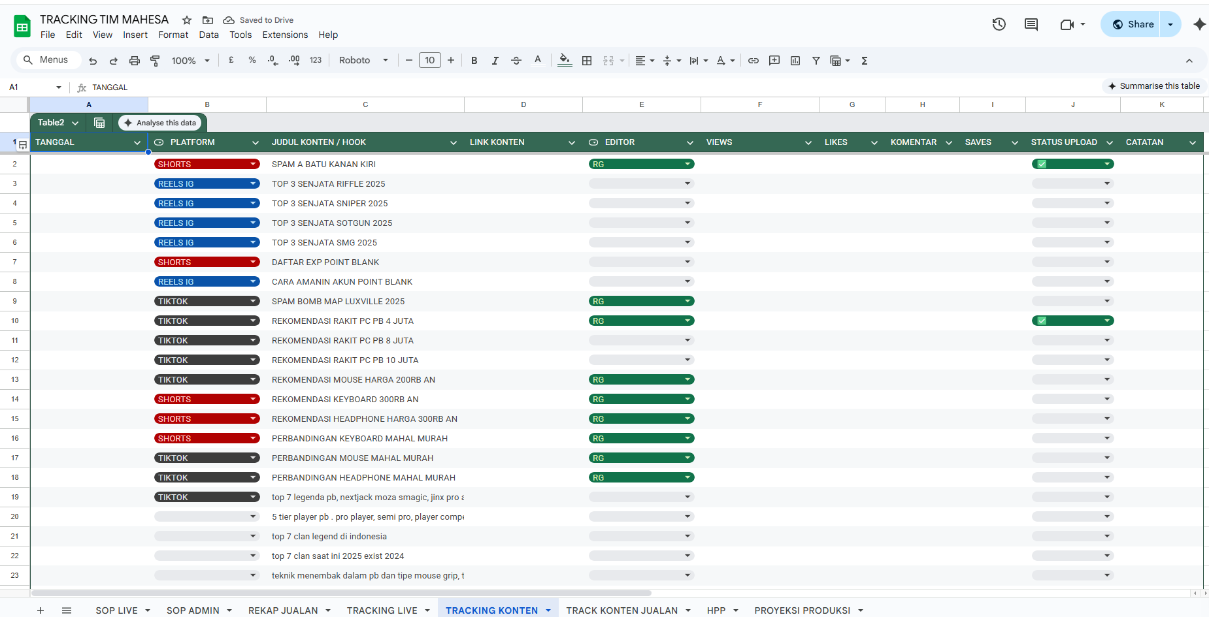1209x617 pixels.
Task: Insert a link using the toolbar icon
Action: (753, 60)
